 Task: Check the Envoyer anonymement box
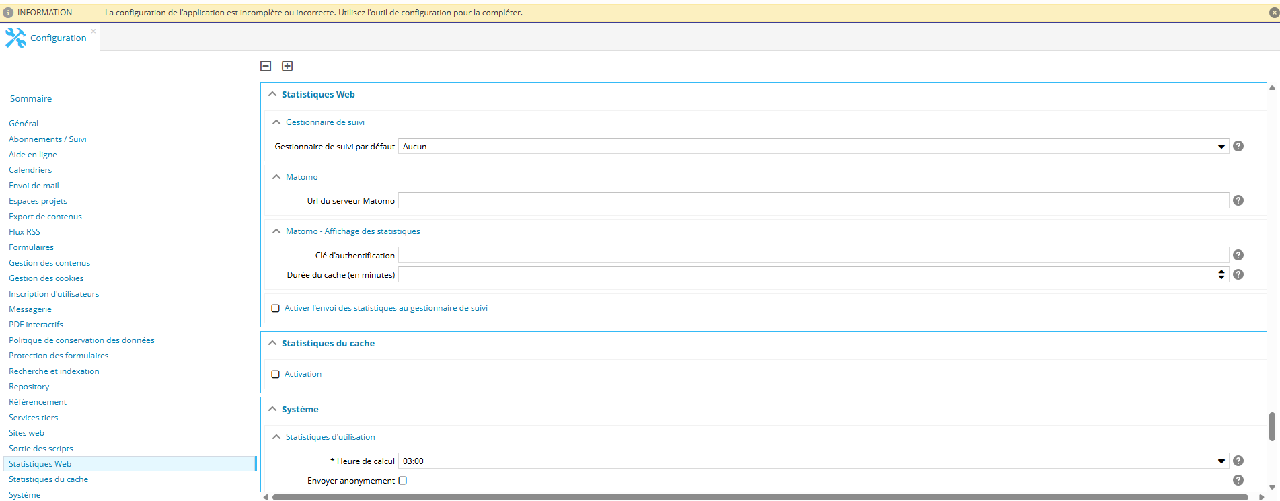tap(403, 481)
